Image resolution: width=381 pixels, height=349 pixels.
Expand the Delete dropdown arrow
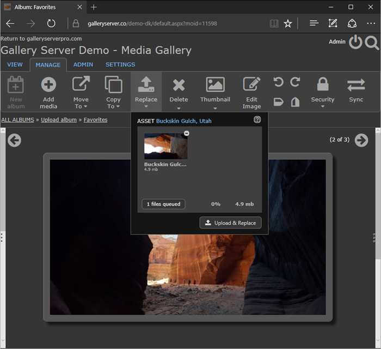(179, 109)
